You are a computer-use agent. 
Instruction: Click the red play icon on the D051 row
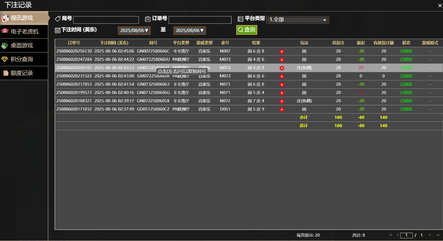click(x=282, y=109)
